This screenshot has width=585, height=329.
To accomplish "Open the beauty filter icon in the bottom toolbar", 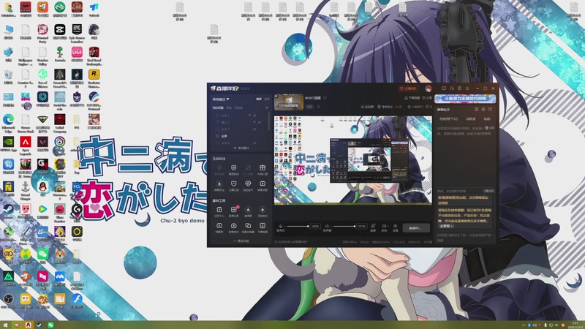I will click(373, 226).
